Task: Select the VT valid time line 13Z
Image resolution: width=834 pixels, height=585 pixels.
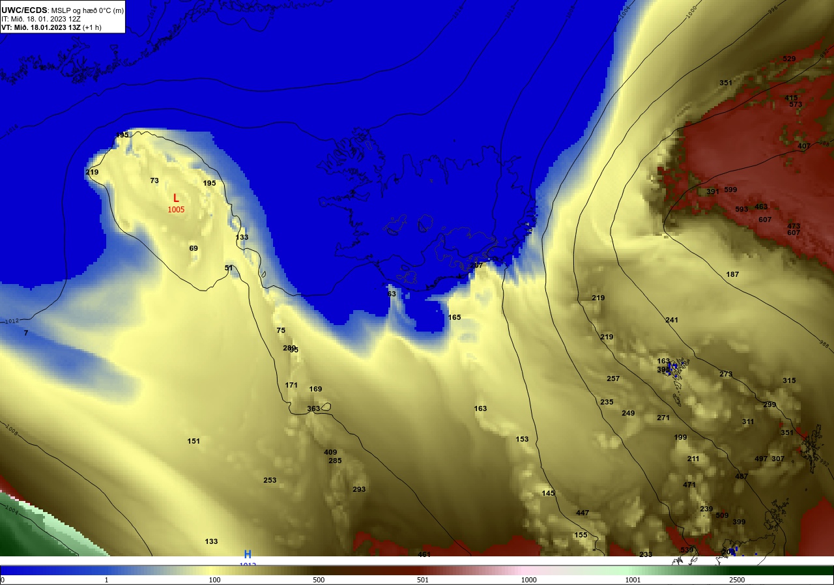Action: coord(51,27)
